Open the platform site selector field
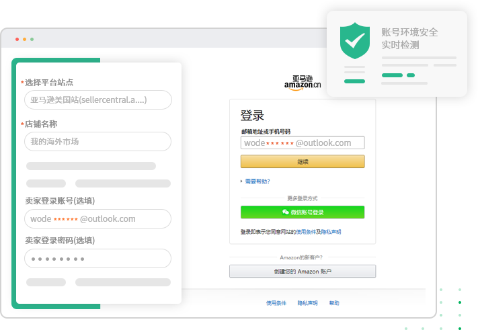 98,99
